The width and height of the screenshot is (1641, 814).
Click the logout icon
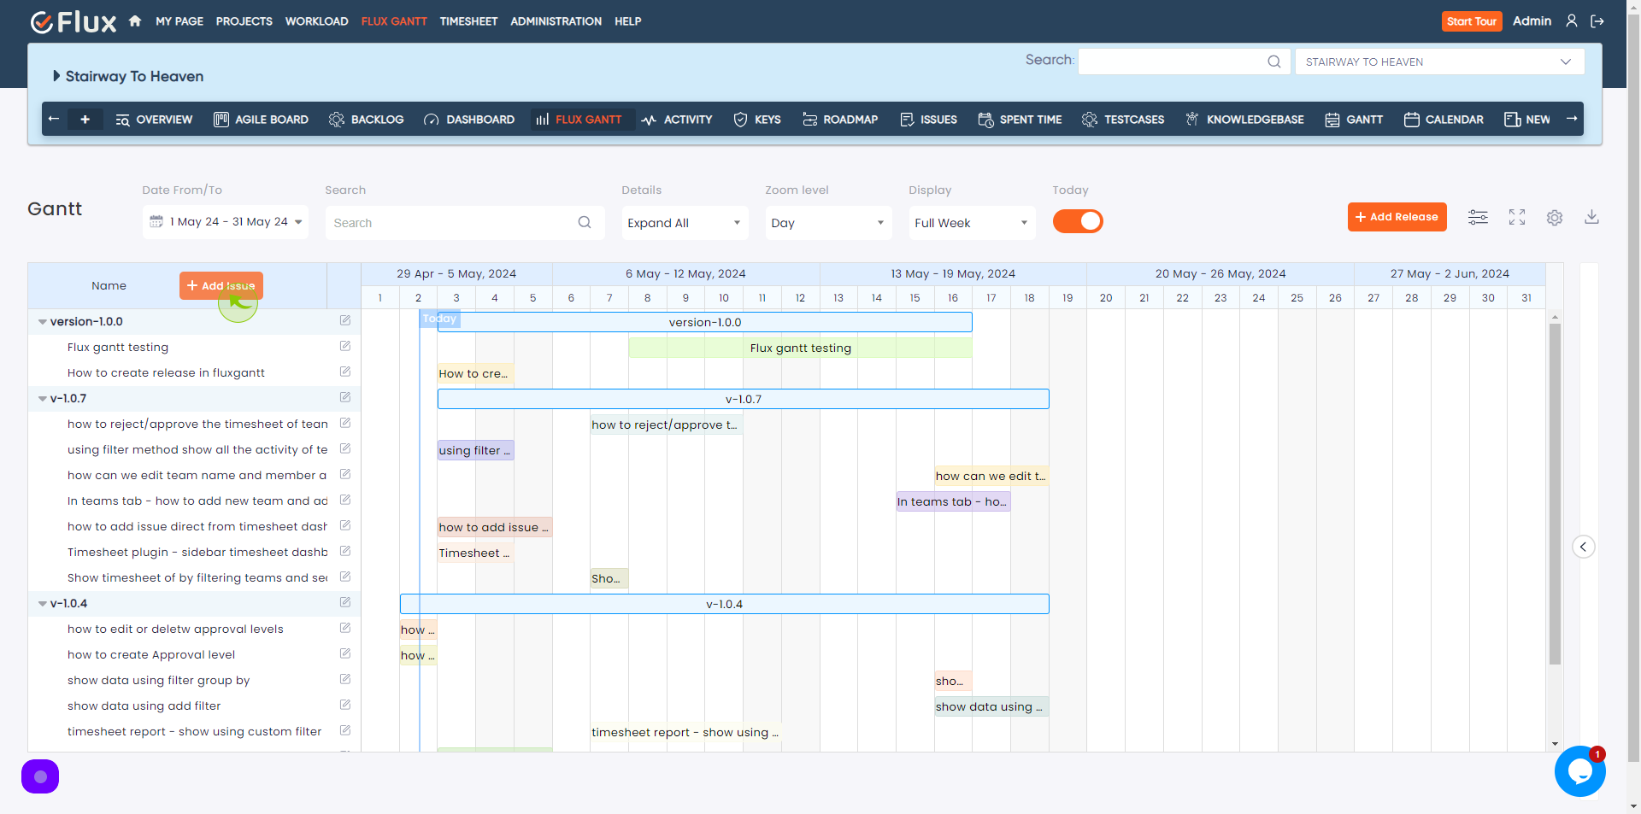[x=1597, y=21]
